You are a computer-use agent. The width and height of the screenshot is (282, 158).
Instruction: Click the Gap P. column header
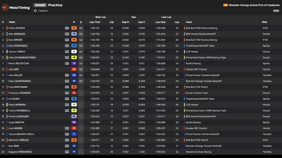[x=126, y=22]
